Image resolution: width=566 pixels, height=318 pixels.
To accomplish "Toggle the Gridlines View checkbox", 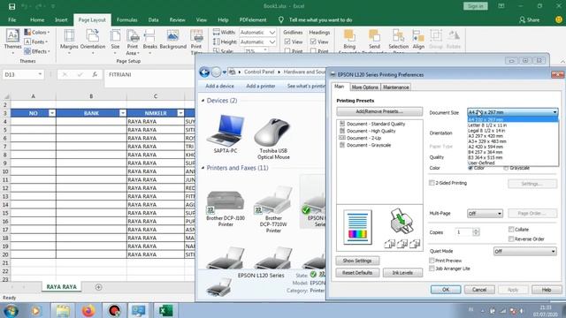I will [x=287, y=42].
